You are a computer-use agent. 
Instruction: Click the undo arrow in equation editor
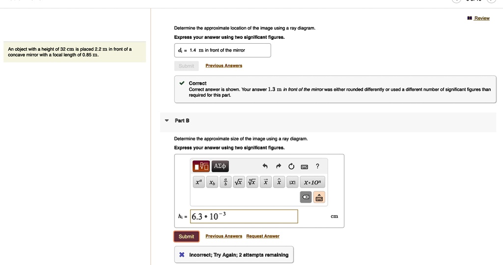pos(265,166)
